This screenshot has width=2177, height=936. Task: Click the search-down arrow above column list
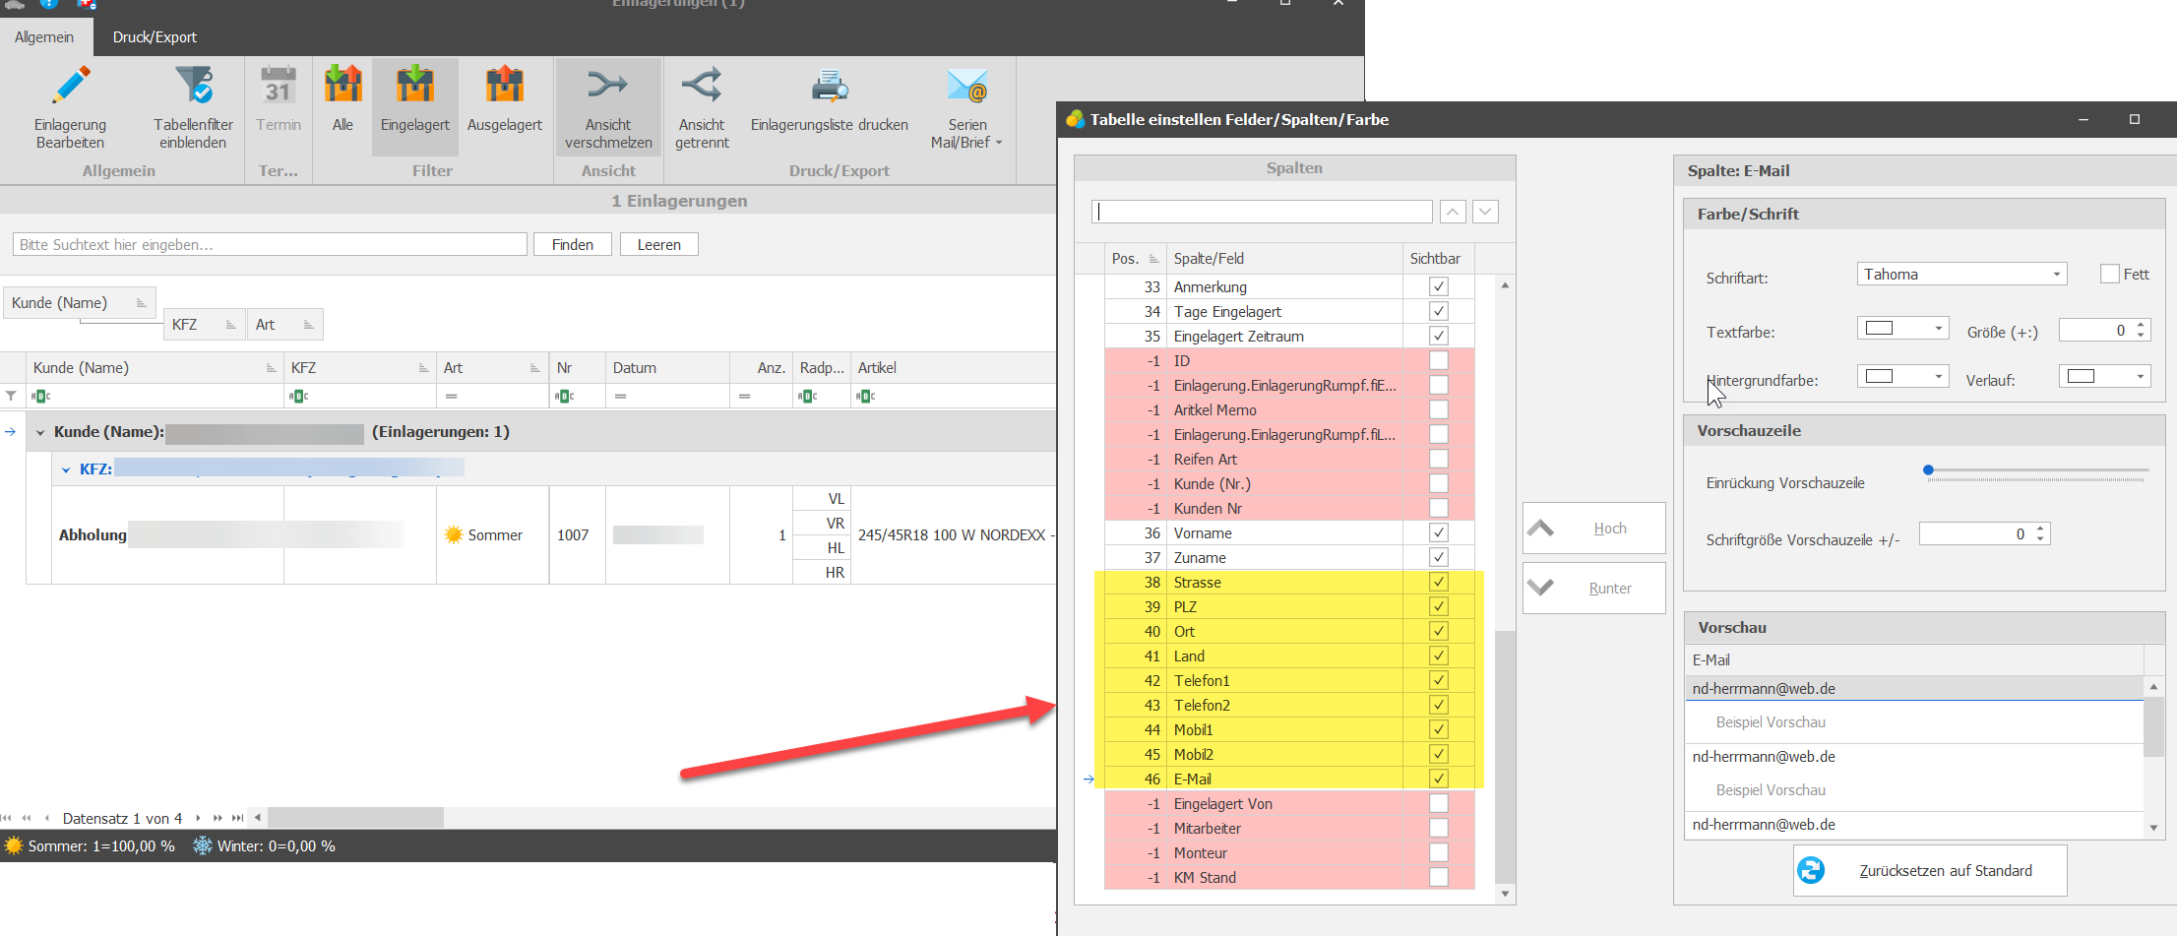pyautogui.click(x=1485, y=212)
